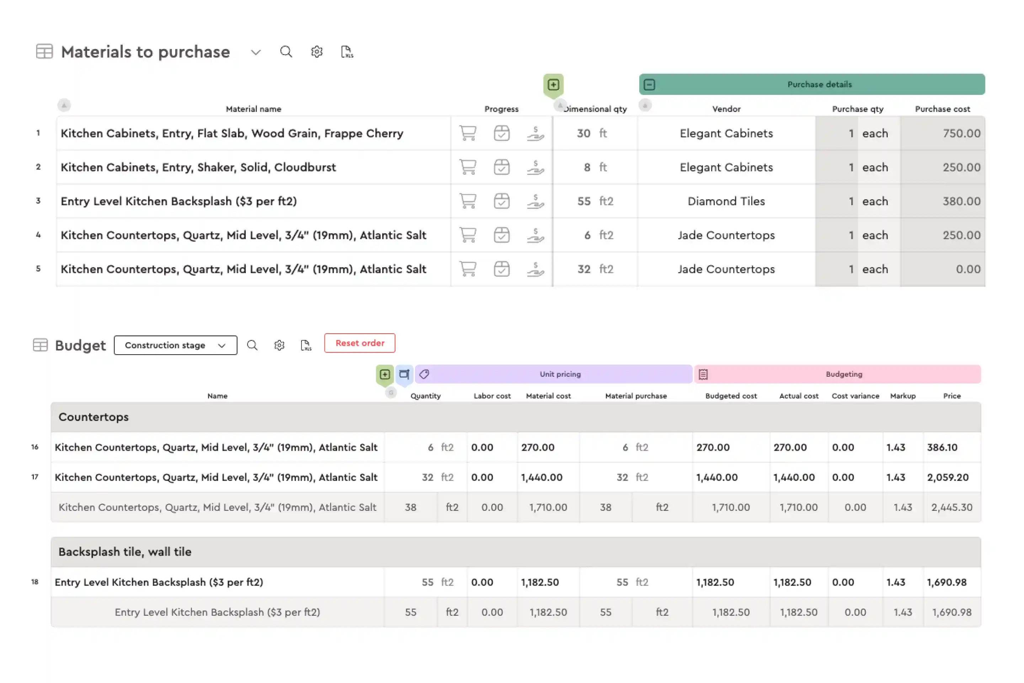
Task: Export Budget table as XLS
Action: (306, 345)
